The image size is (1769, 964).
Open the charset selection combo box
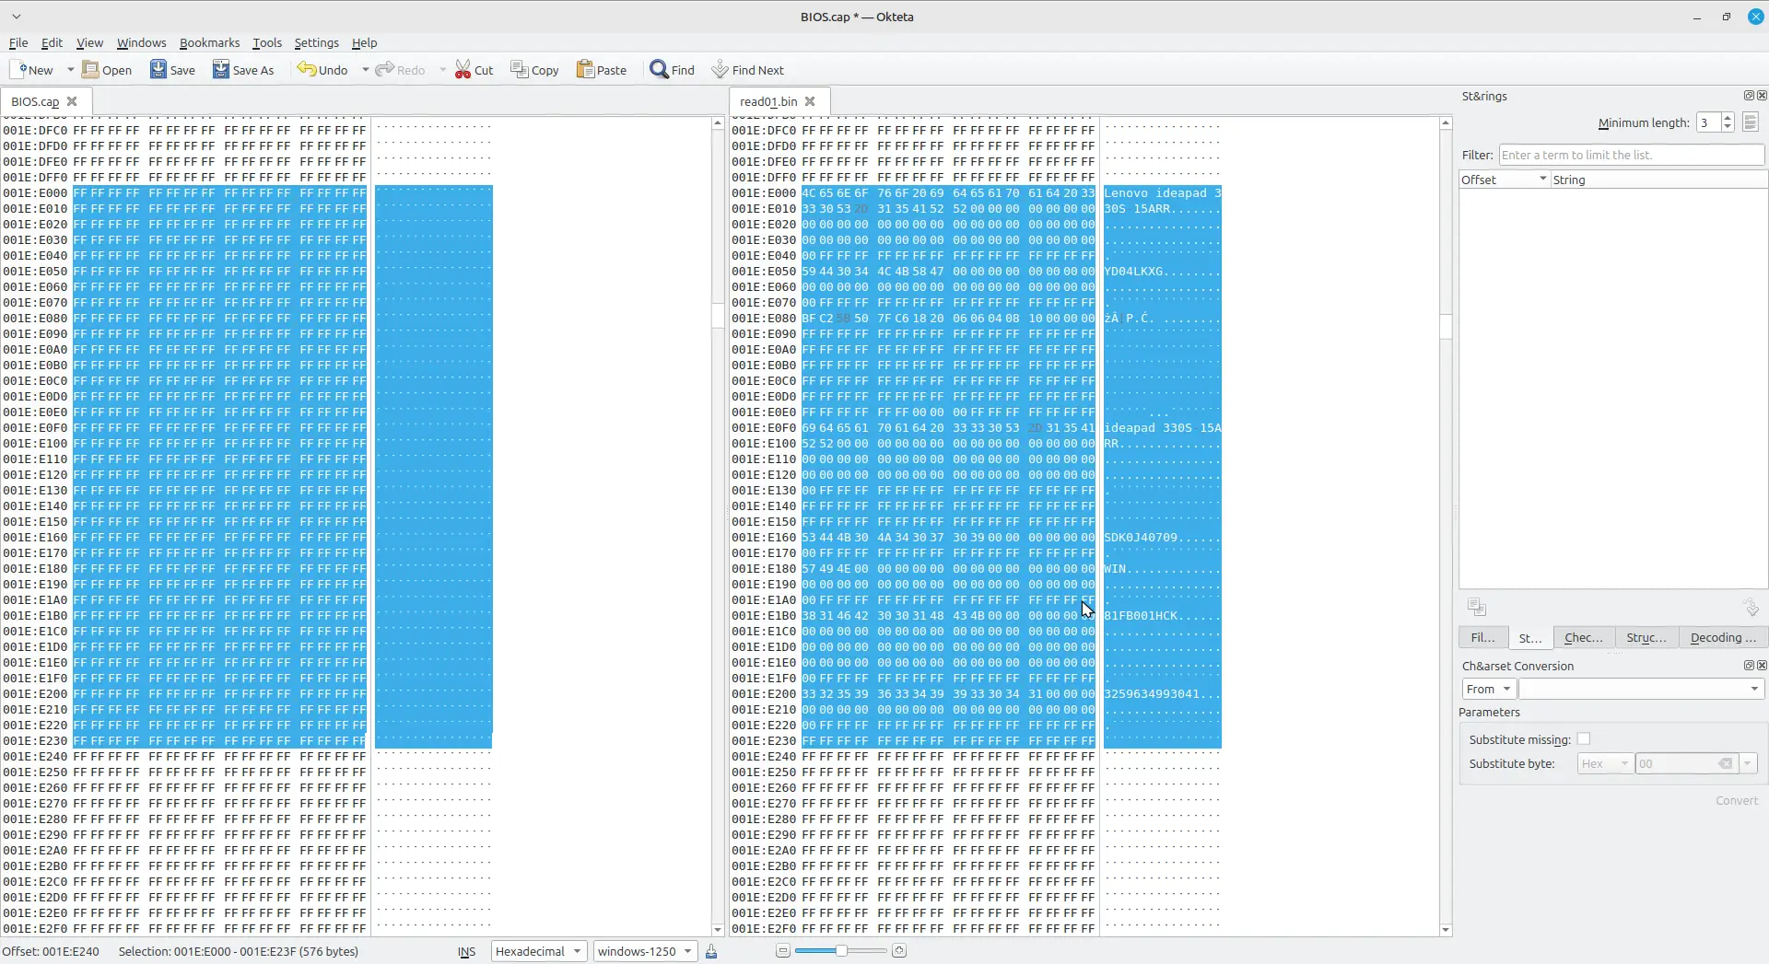(x=1641, y=689)
